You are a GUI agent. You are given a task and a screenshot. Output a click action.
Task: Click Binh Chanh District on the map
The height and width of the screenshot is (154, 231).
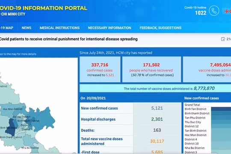pyautogui.click(x=11, y=137)
